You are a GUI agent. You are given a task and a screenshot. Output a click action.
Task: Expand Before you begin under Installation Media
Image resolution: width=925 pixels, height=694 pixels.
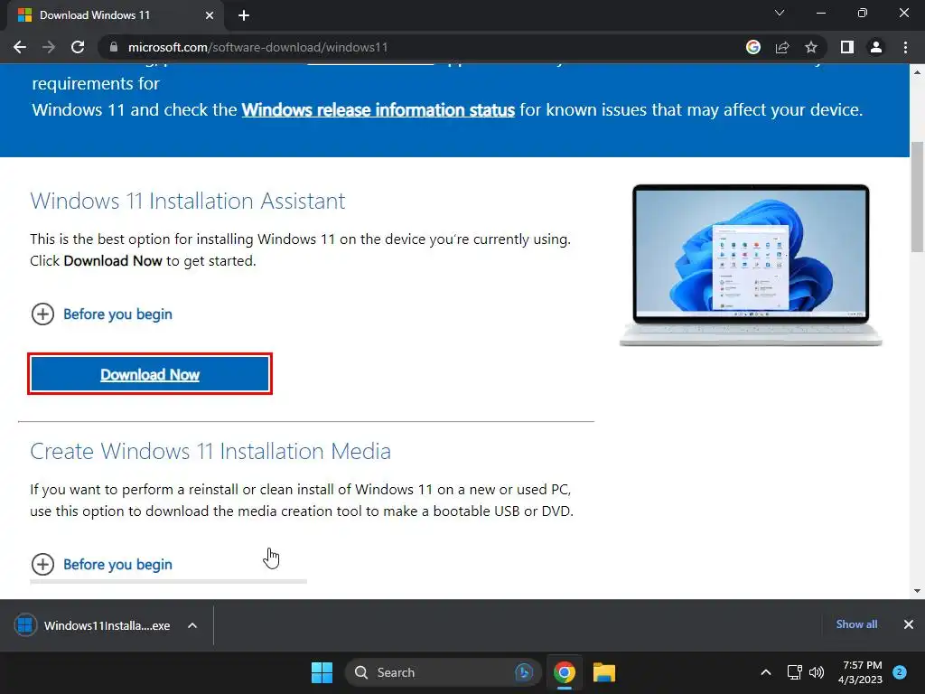[x=101, y=564]
